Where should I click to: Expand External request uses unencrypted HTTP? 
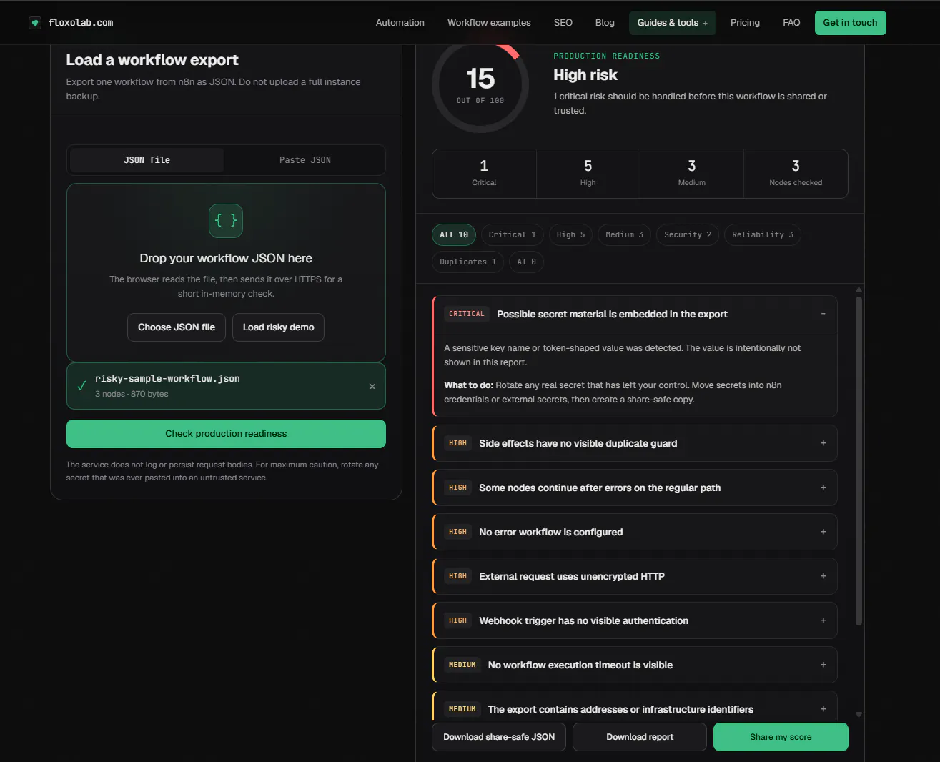tap(823, 576)
